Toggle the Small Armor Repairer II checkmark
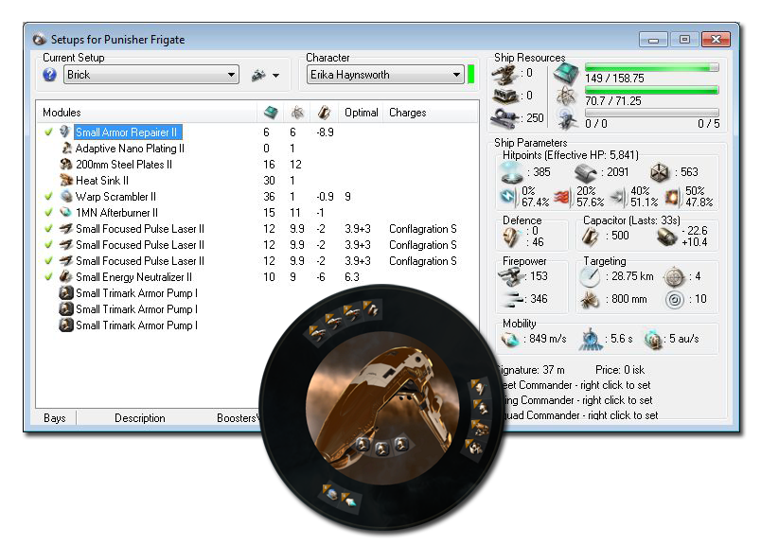Screen dimensions: 761x545 tap(48, 132)
